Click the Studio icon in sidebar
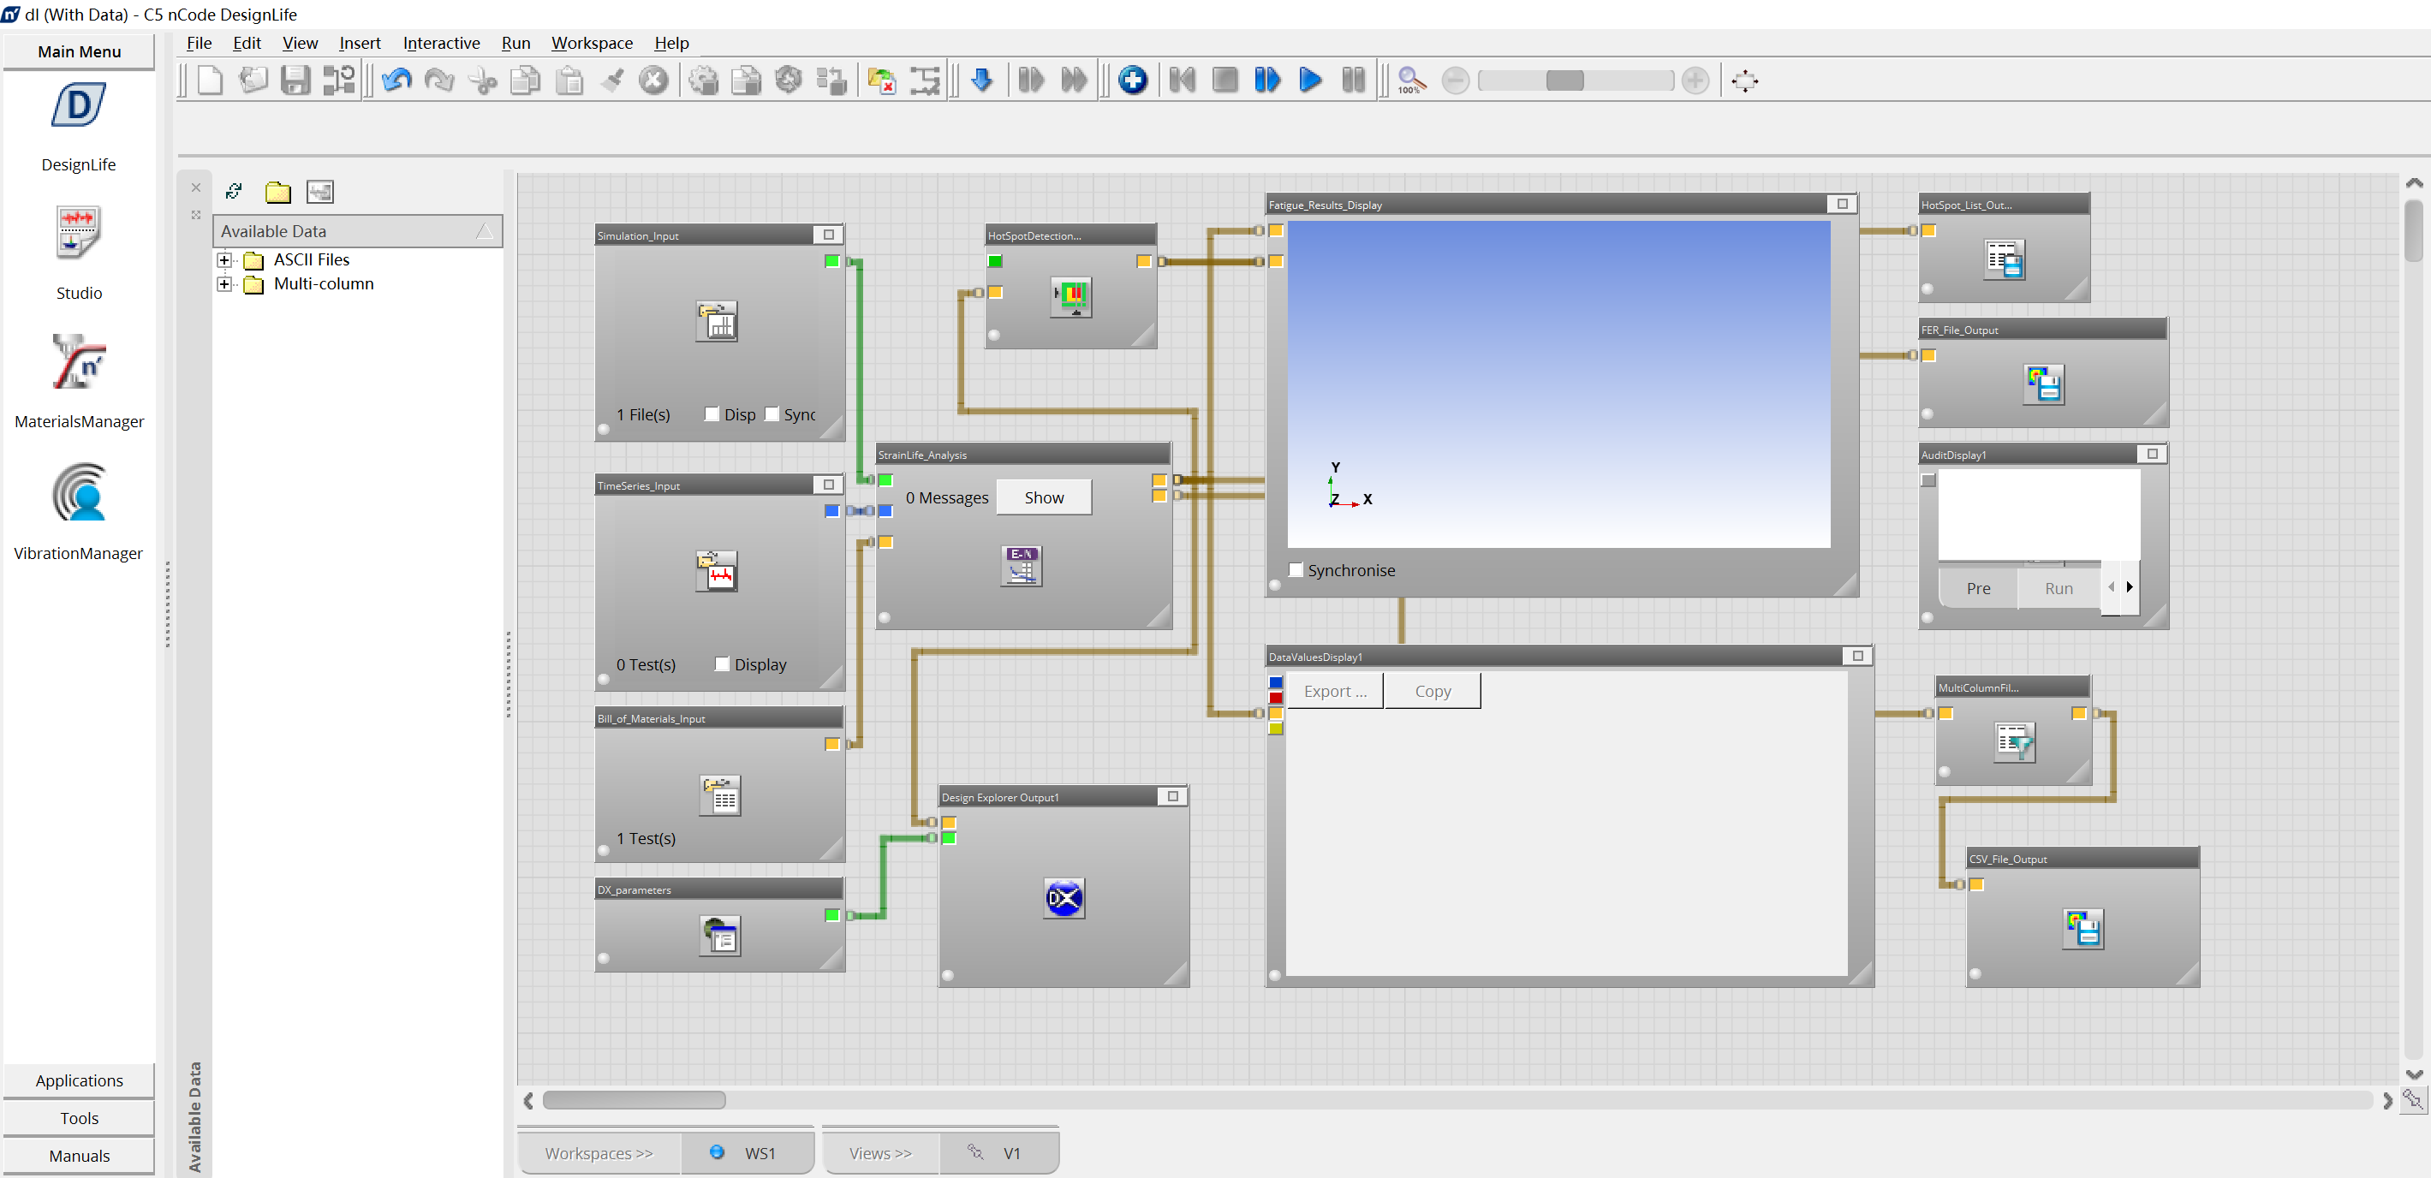The width and height of the screenshot is (2431, 1178). coord(80,233)
